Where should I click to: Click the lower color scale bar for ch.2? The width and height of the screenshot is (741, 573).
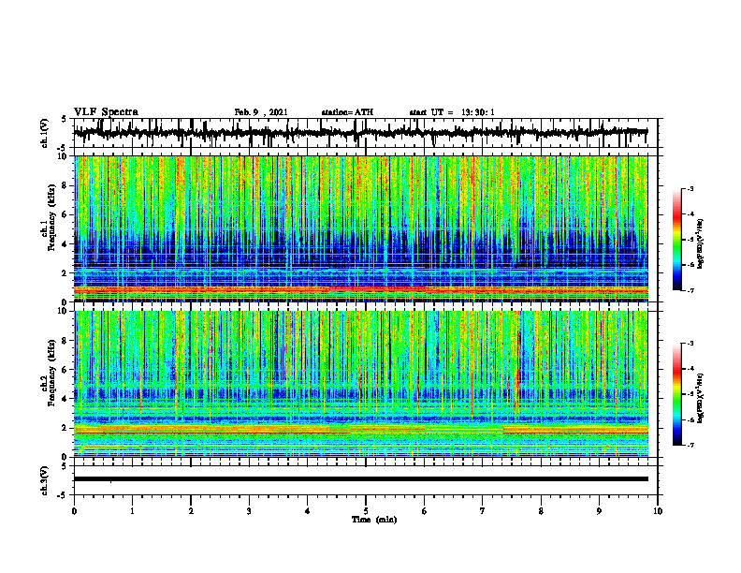click(677, 394)
